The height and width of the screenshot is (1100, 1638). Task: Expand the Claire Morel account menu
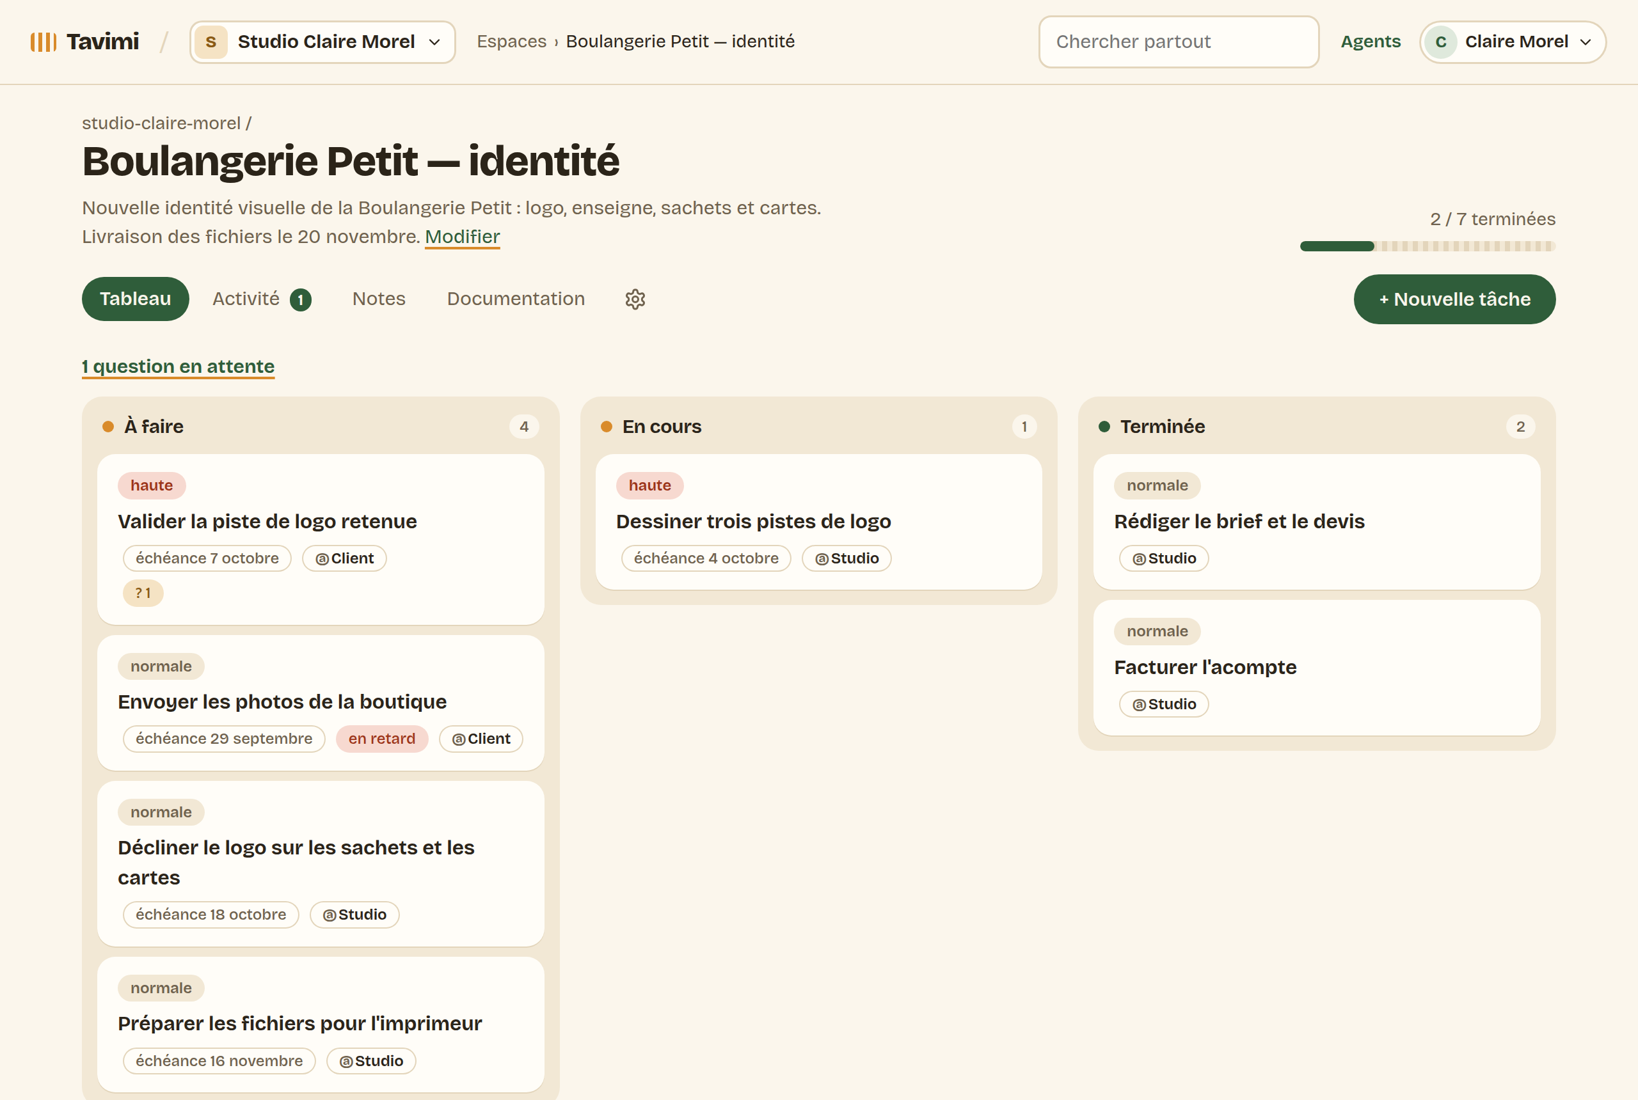click(x=1513, y=42)
